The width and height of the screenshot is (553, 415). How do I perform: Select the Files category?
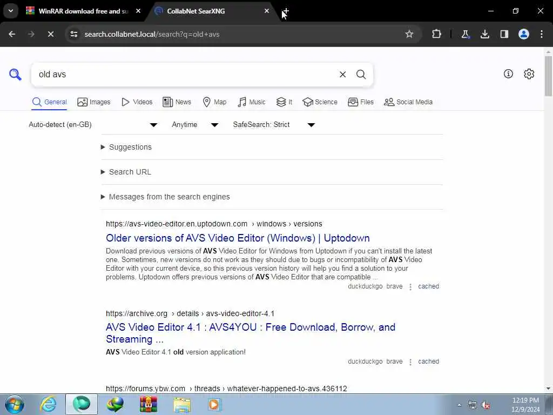pos(360,102)
